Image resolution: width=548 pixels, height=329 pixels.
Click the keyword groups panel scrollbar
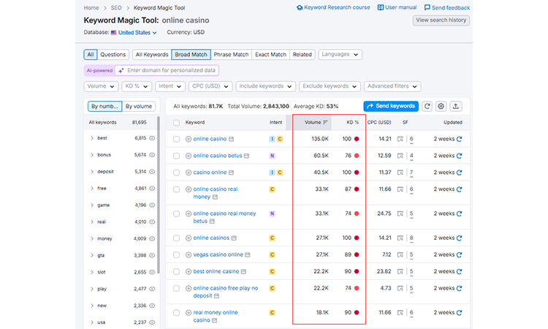click(x=159, y=195)
